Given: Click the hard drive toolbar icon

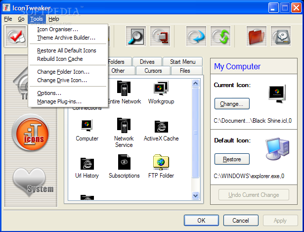Looking at the screenshot, I should [x=281, y=36].
